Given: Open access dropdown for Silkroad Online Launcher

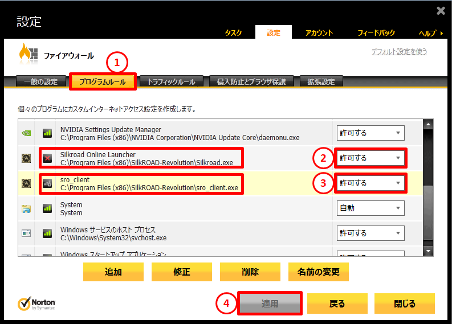Looking at the screenshot, I should point(370,158).
